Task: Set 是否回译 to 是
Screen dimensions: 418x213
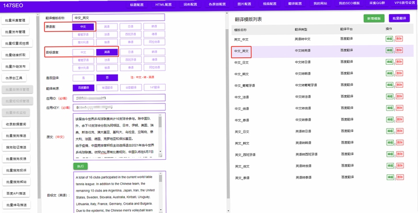Action: [x=84, y=78]
